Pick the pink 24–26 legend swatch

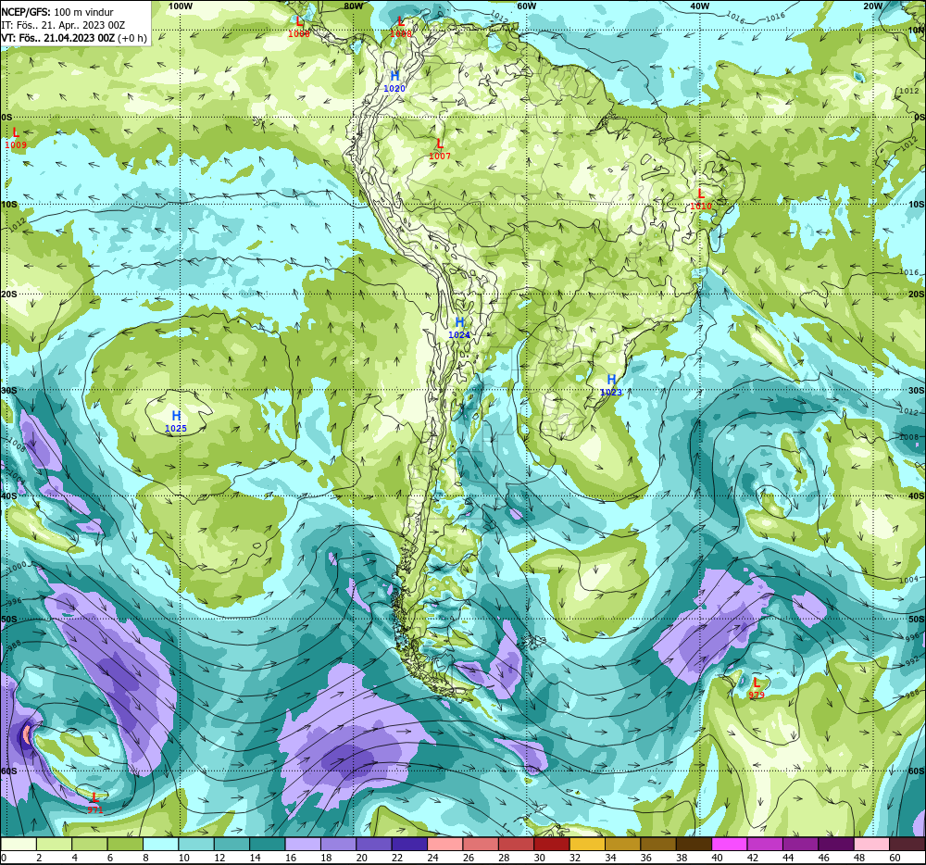[444, 844]
